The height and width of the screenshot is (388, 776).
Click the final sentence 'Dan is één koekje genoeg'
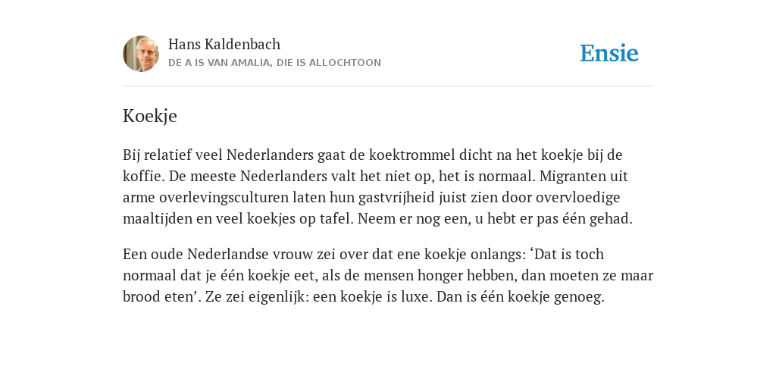coord(521,297)
